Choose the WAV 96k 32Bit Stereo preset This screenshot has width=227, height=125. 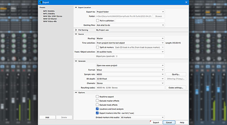pyautogui.click(x=53, y=16)
